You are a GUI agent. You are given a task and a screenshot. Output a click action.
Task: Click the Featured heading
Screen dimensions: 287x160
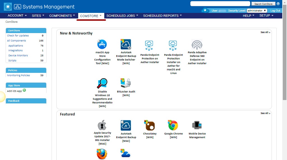tap(67, 114)
